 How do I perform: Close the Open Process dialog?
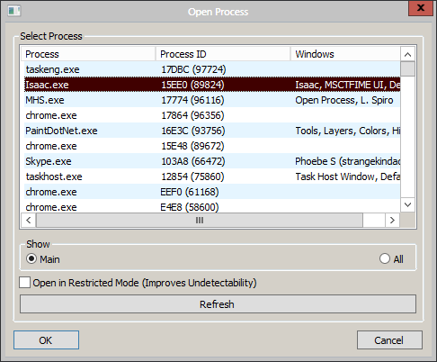click(421, 7)
